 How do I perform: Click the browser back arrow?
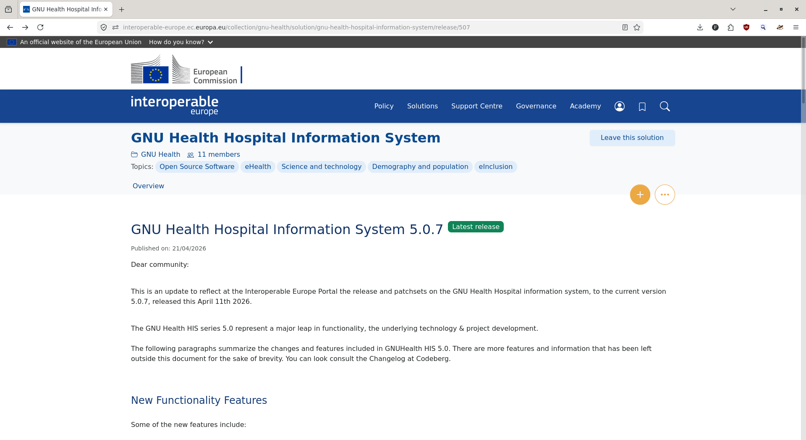10,27
